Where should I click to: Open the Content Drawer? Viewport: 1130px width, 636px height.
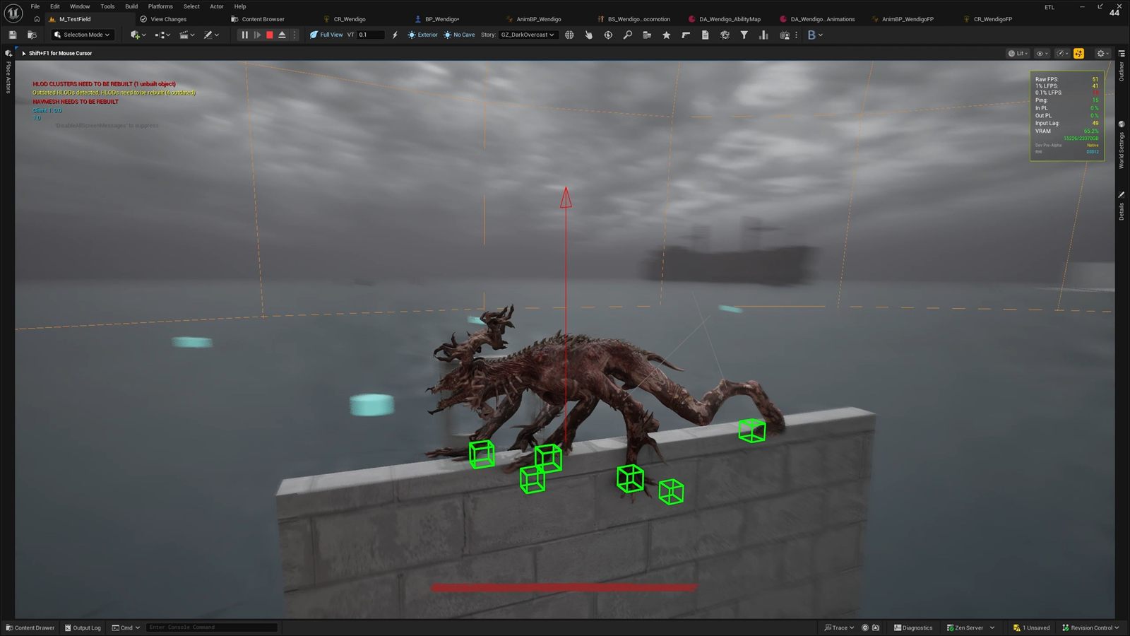click(x=30, y=628)
